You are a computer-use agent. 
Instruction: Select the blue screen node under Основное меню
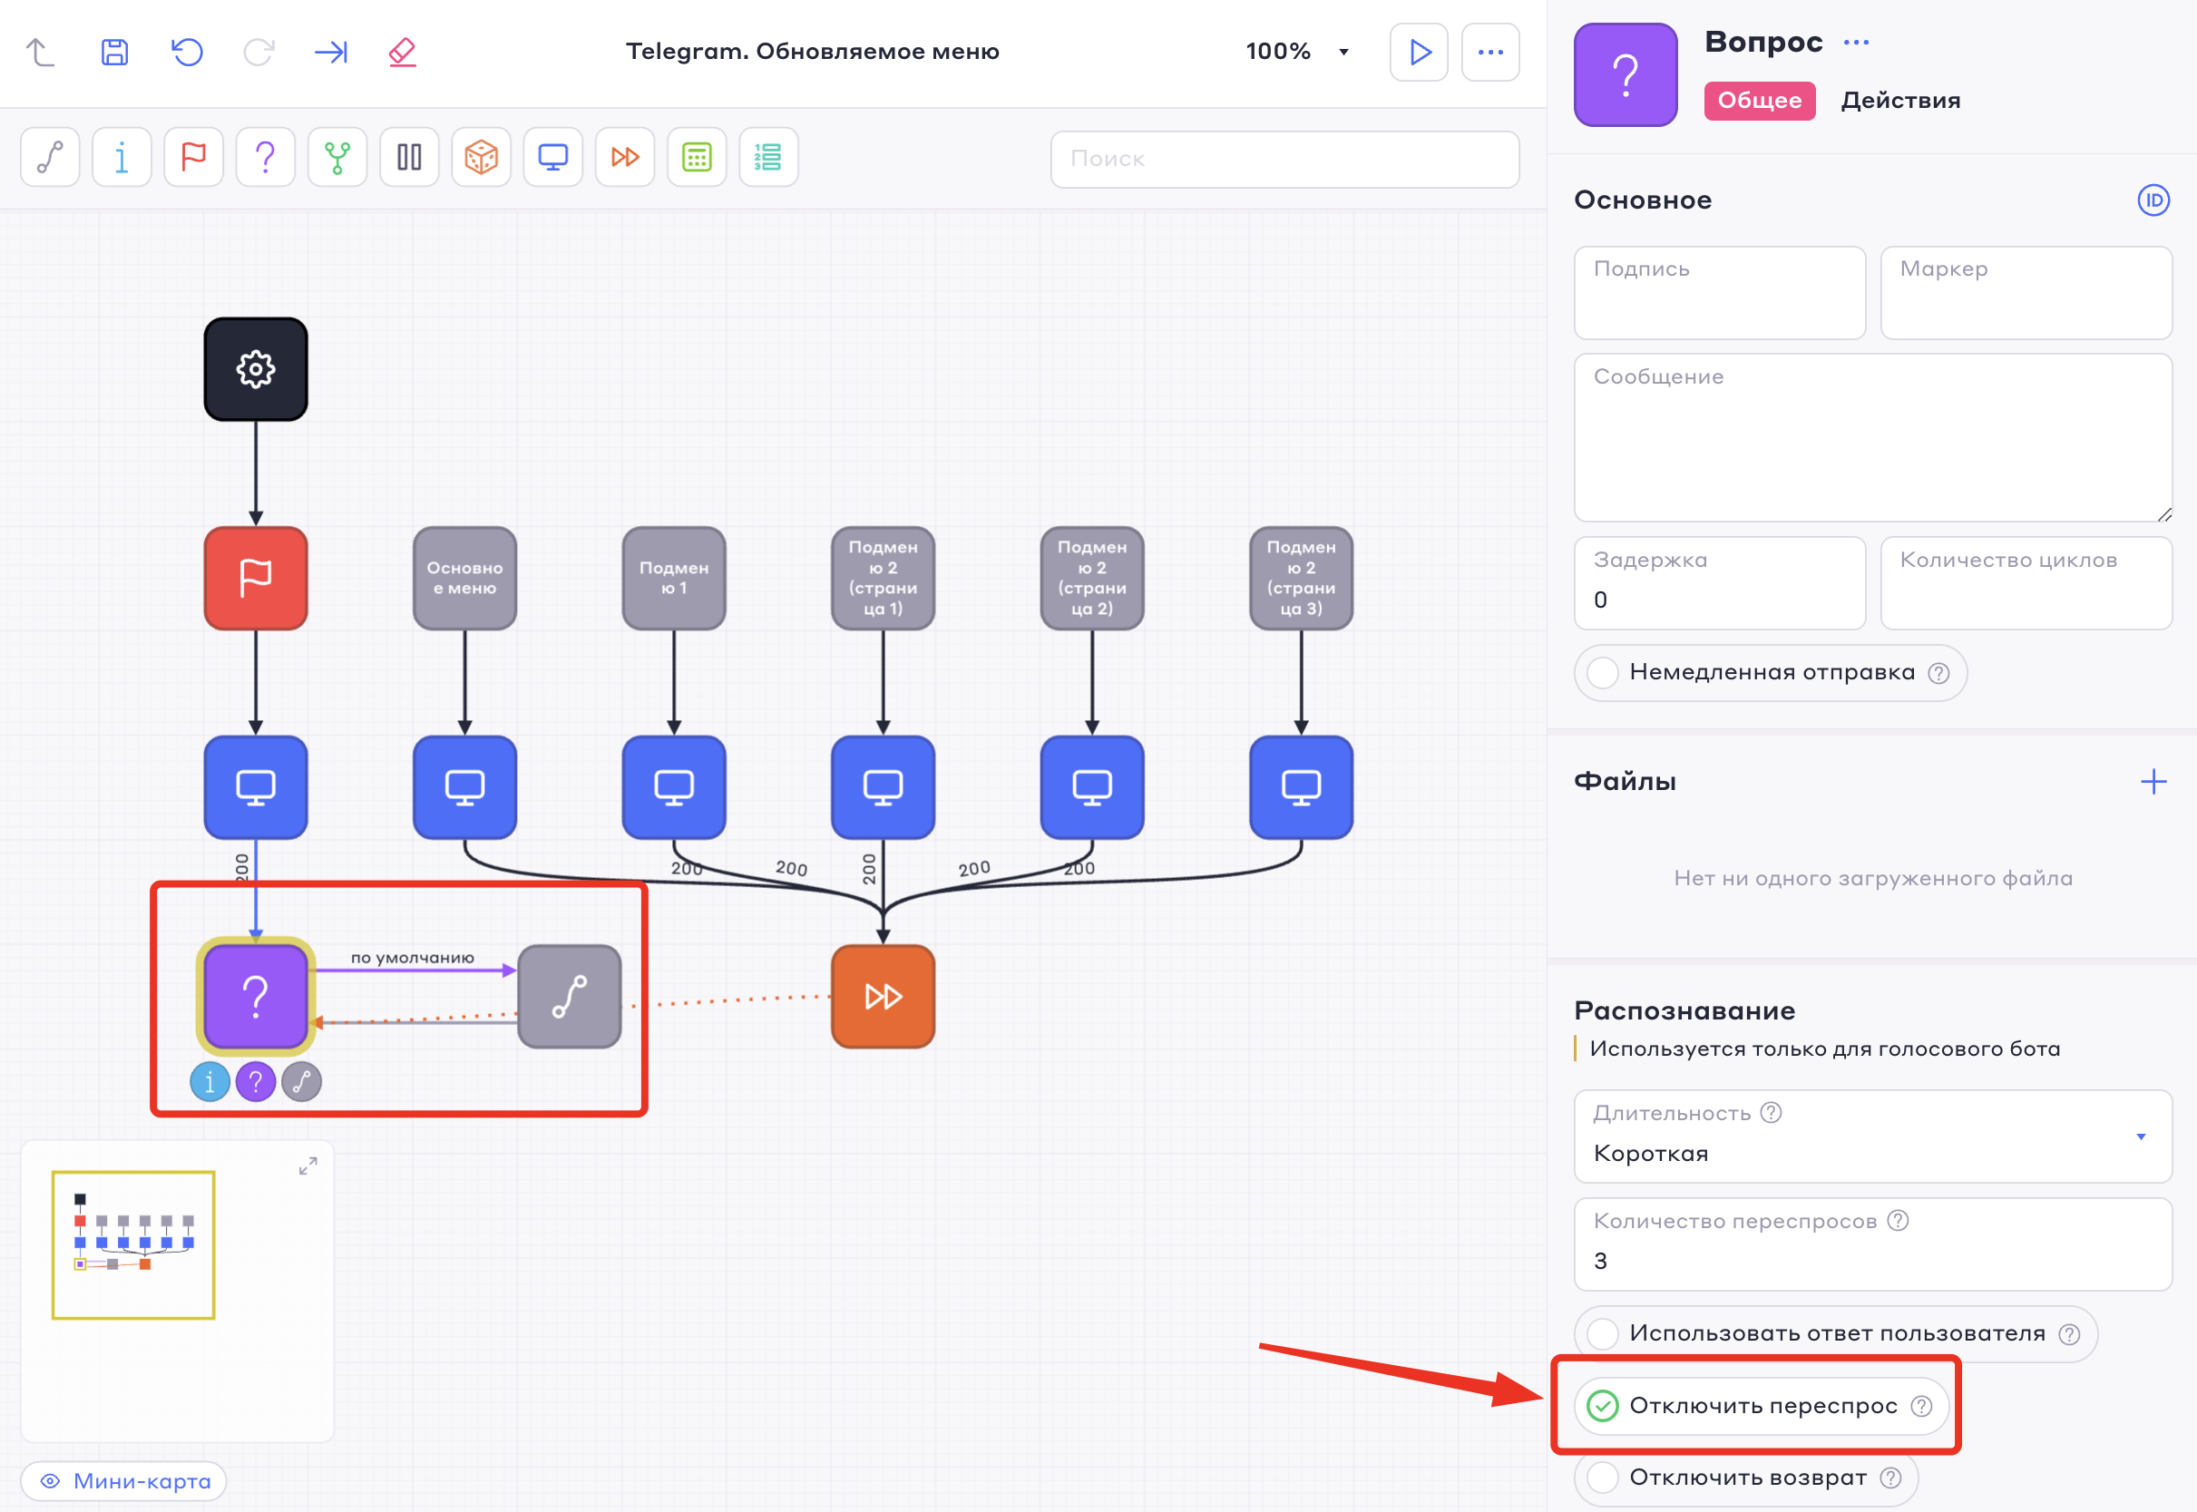[x=465, y=787]
